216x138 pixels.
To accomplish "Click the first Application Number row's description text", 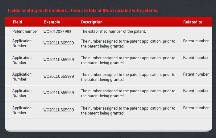I will click(x=128, y=44).
